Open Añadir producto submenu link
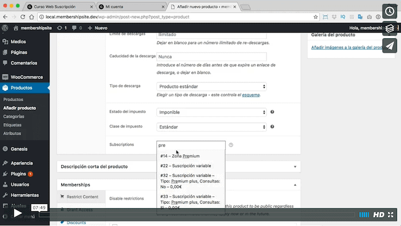 pos(19,108)
